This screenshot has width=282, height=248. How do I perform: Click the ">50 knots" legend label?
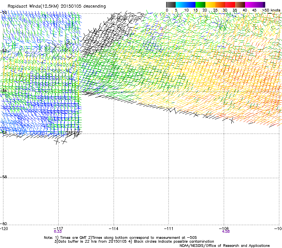click(x=271, y=10)
